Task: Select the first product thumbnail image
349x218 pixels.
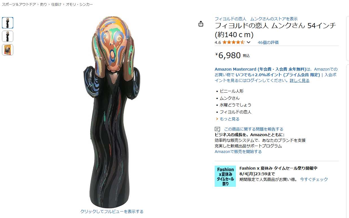Action: 8,23
